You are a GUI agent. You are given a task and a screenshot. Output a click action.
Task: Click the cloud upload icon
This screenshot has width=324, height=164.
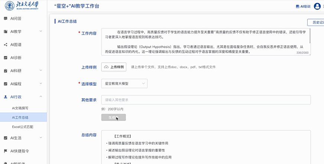coord(106,67)
